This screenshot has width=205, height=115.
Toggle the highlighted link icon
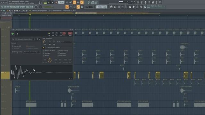(x=78, y=7)
